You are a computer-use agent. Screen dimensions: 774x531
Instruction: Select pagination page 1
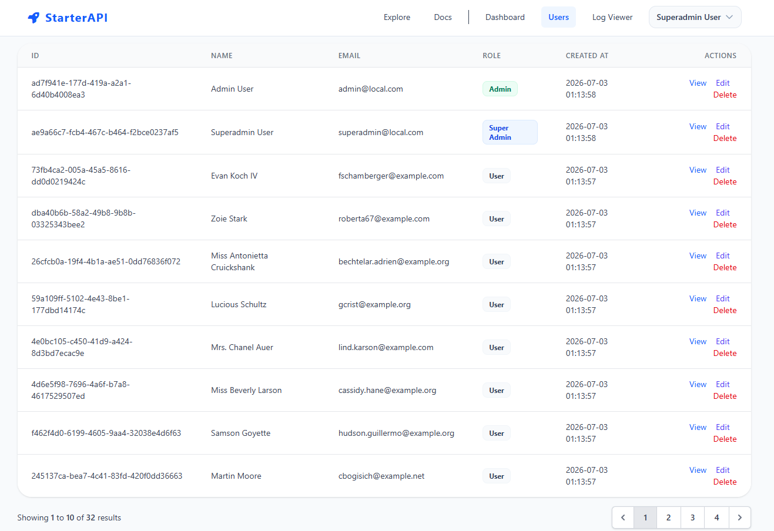(645, 517)
